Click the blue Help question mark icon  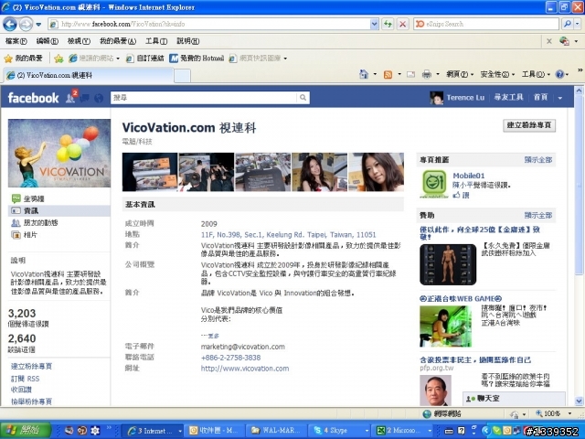coord(559,74)
